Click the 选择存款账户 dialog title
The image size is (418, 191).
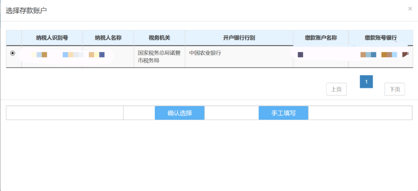pos(26,10)
